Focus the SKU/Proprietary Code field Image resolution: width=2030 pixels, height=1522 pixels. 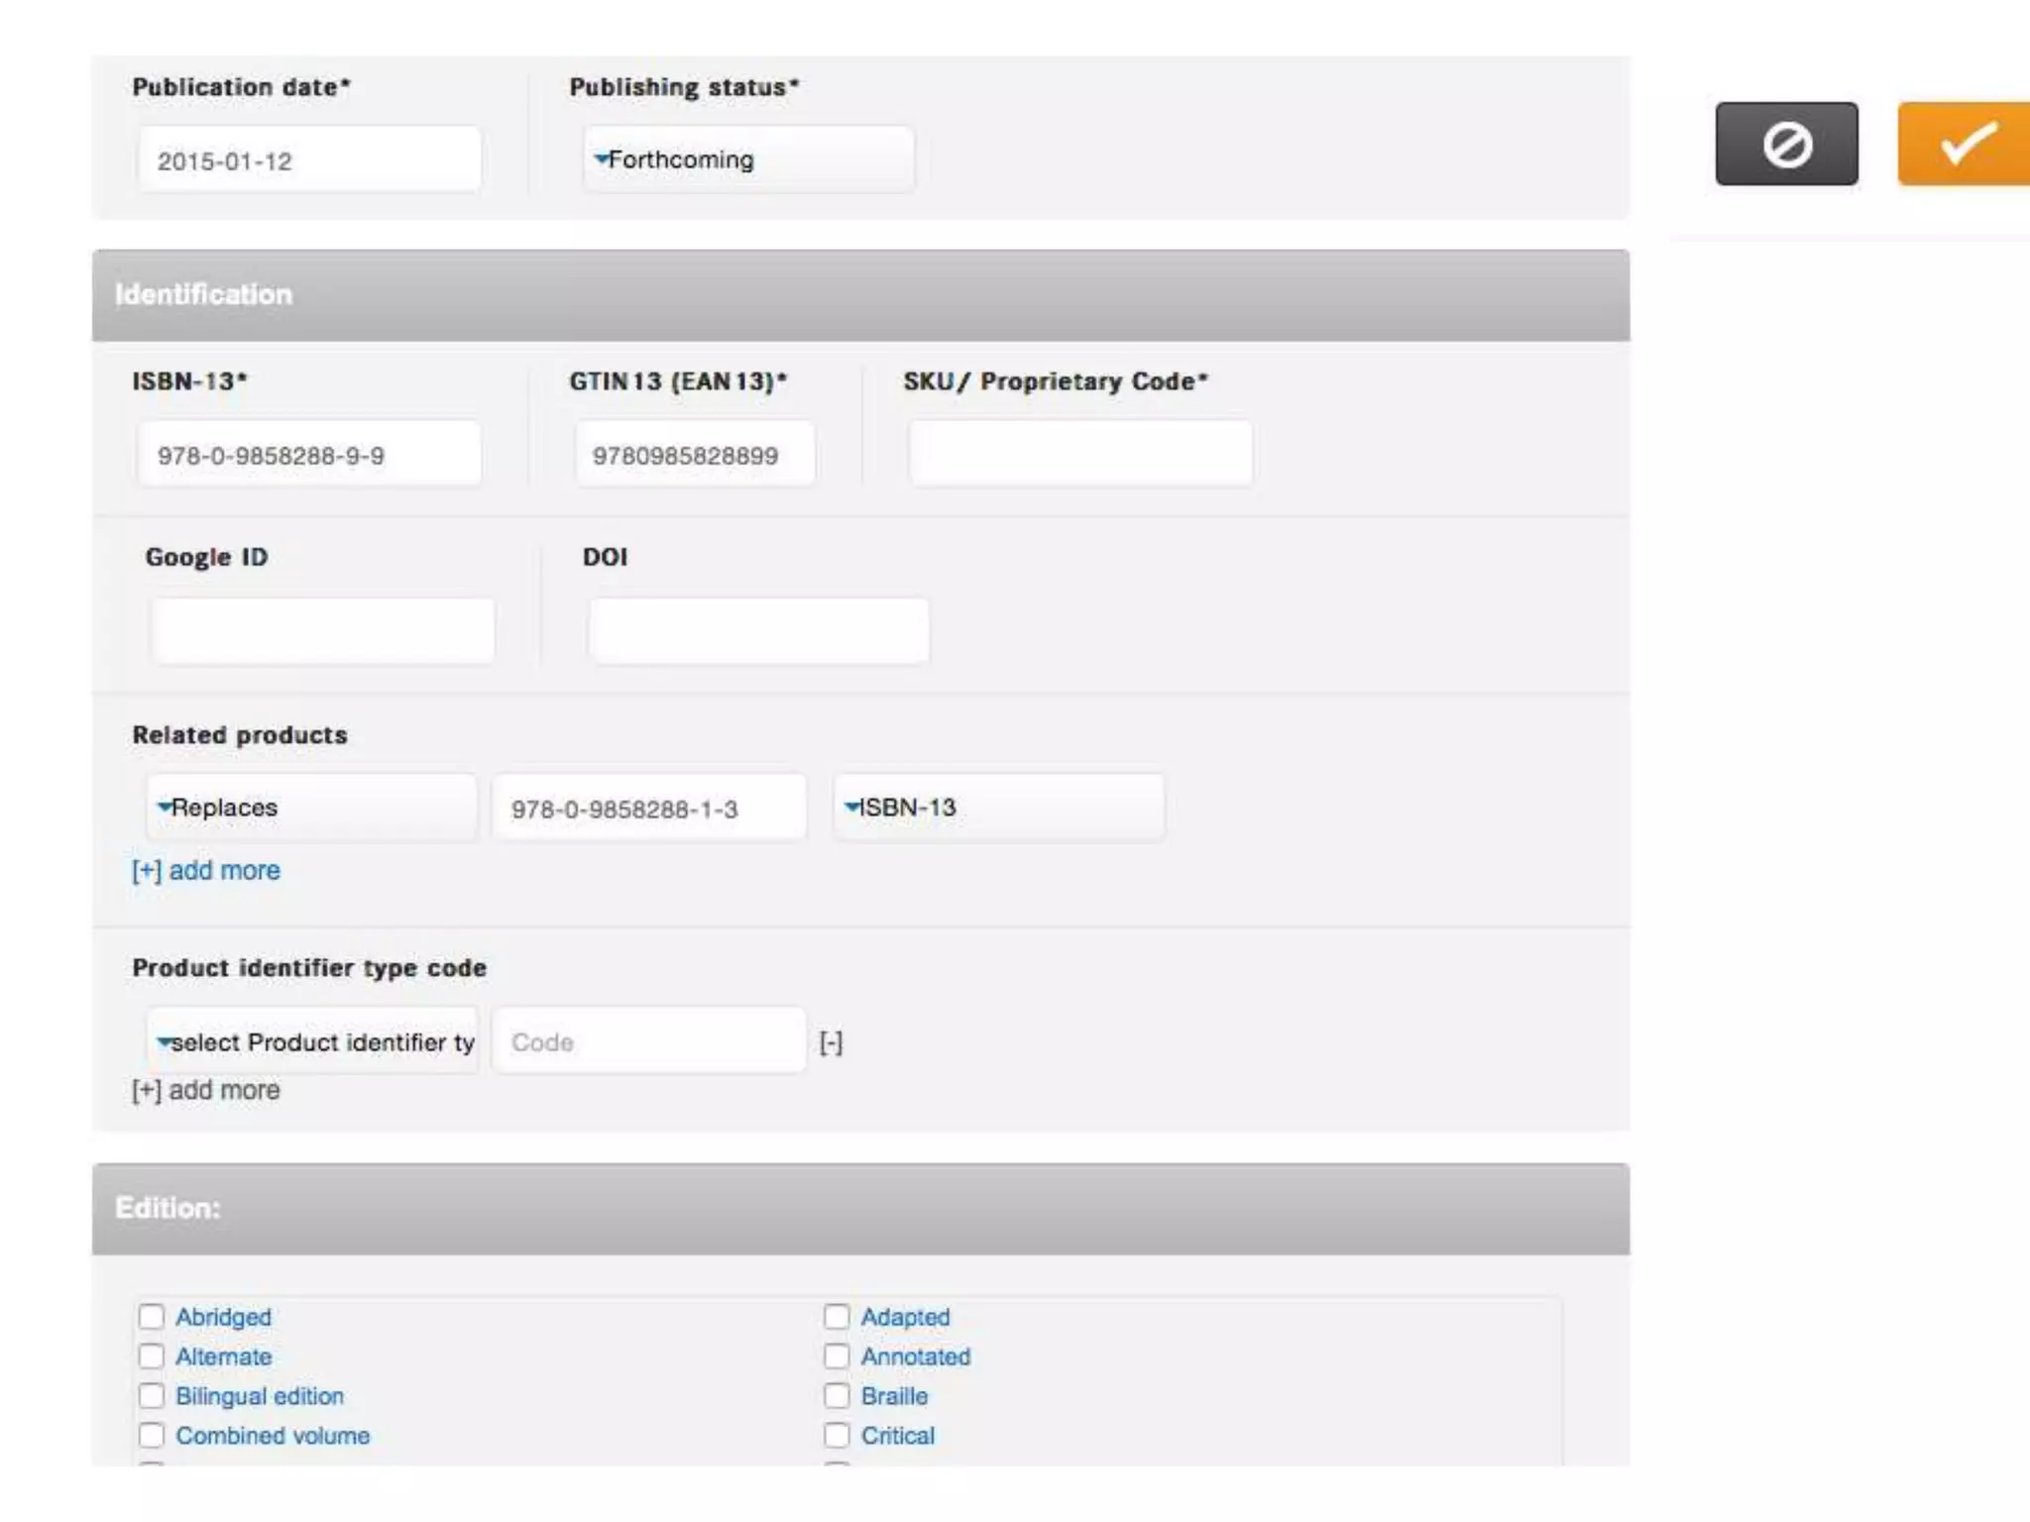coord(1080,454)
